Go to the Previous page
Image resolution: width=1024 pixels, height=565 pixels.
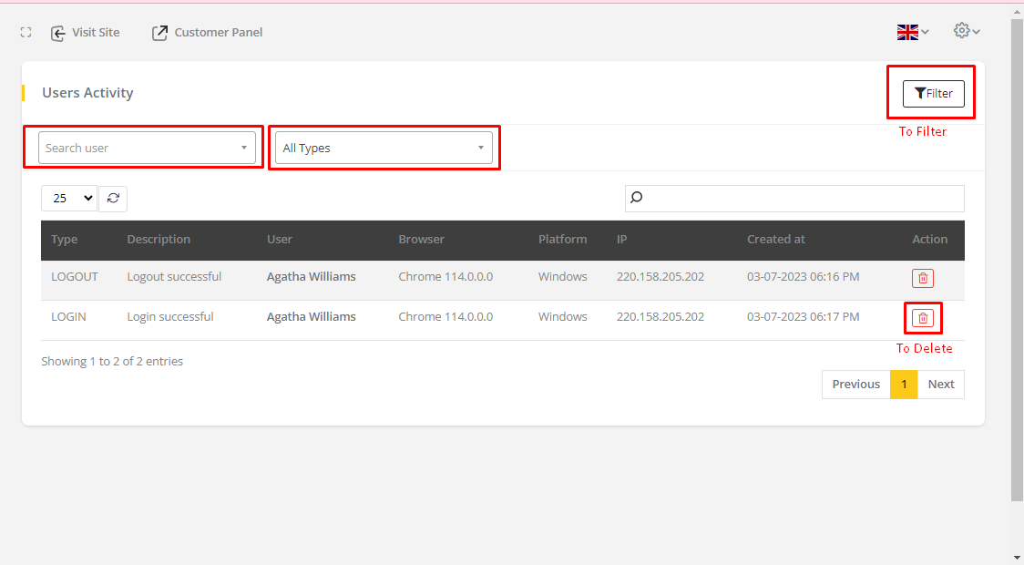click(x=855, y=385)
